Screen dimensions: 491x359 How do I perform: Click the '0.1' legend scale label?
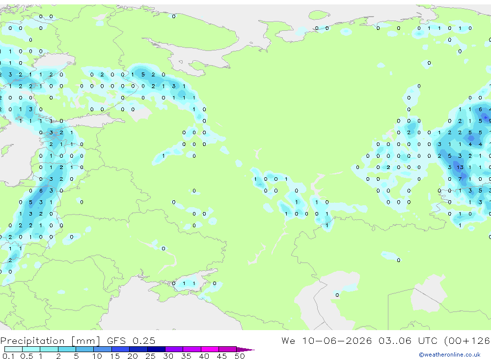click(x=8, y=356)
